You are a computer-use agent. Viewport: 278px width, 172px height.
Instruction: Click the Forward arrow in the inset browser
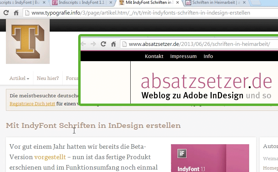93,44
